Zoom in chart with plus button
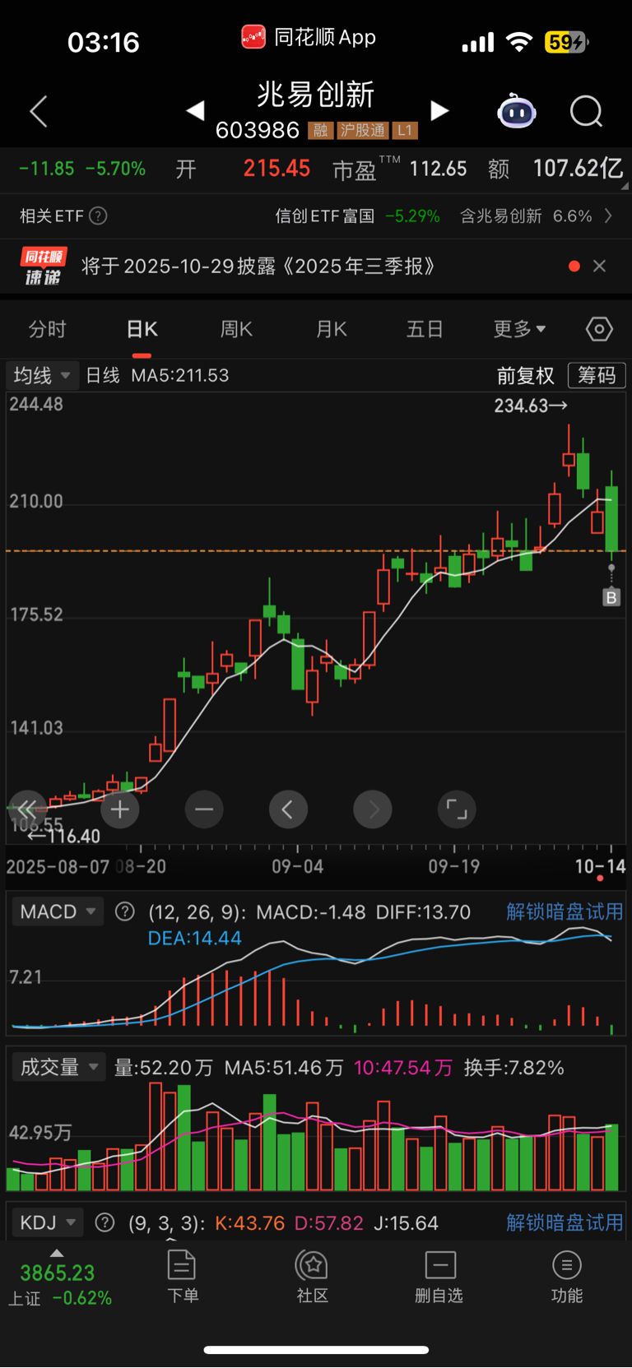 (120, 809)
